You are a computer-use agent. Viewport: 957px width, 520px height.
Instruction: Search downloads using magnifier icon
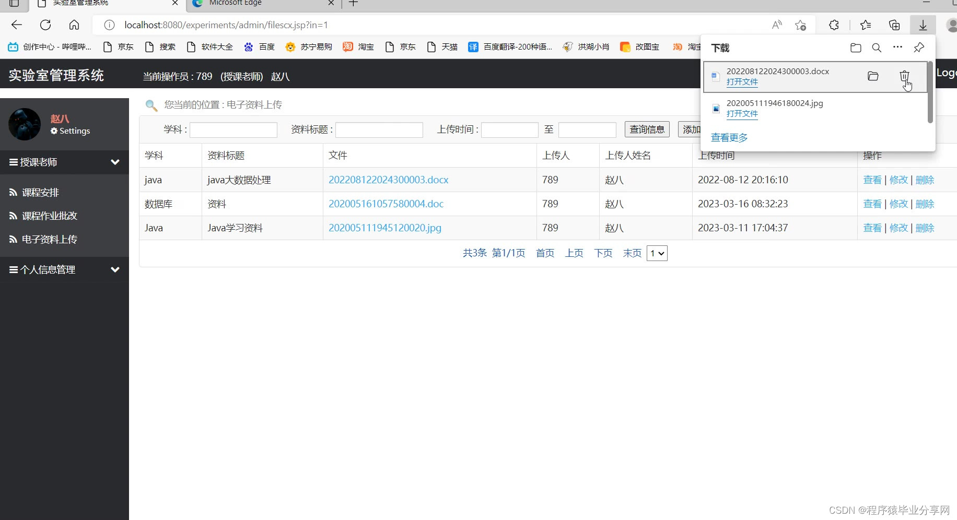tap(877, 48)
